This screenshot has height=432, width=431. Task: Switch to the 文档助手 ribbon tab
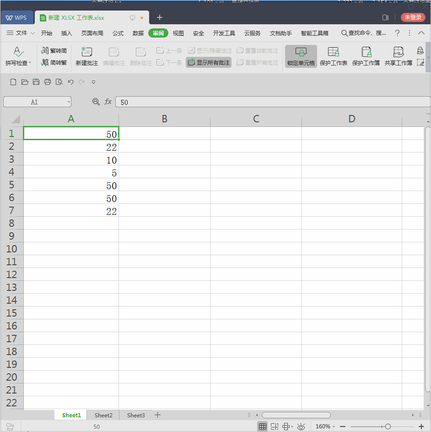(x=281, y=33)
